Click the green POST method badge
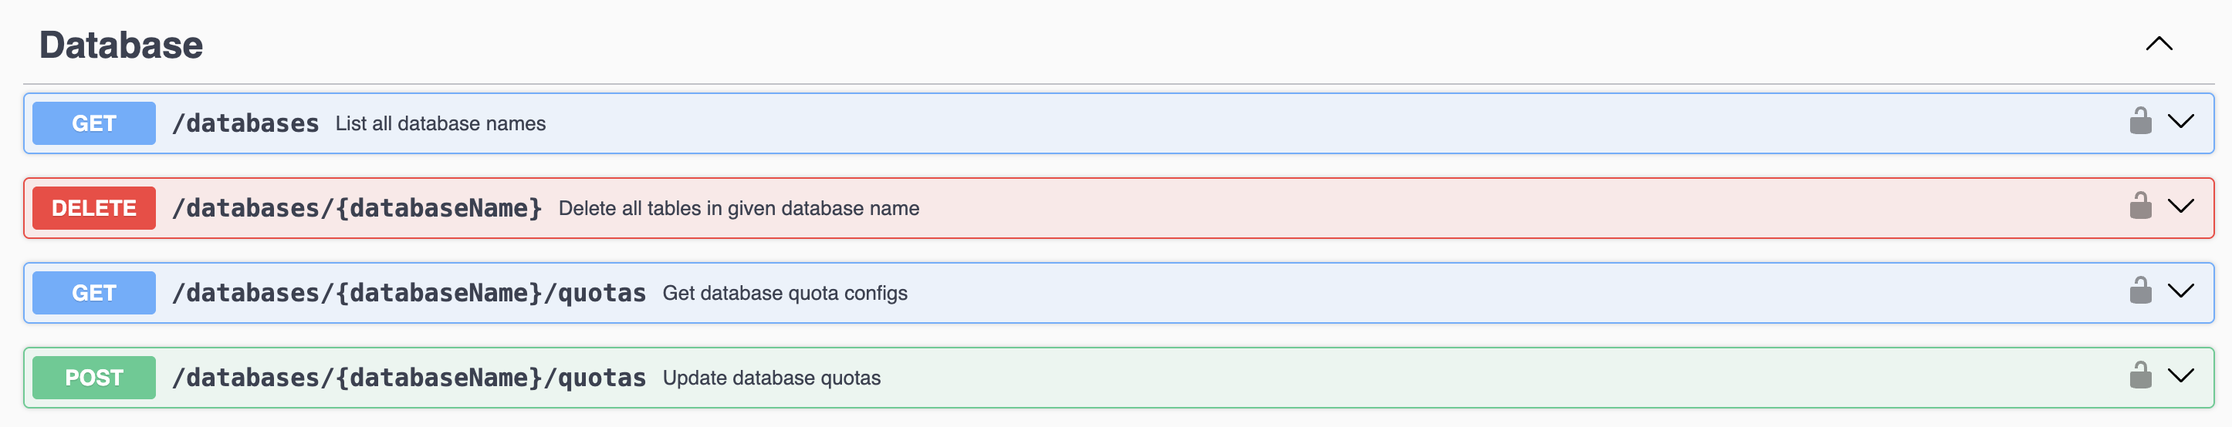The width and height of the screenshot is (2232, 427). [93, 378]
